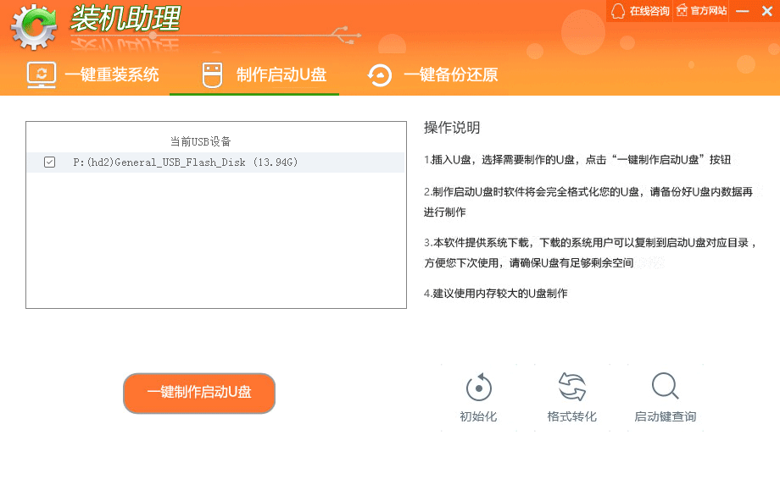Switch to the 一键重装系统 tab label
Image resolution: width=780 pixels, height=490 pixels.
click(112, 74)
